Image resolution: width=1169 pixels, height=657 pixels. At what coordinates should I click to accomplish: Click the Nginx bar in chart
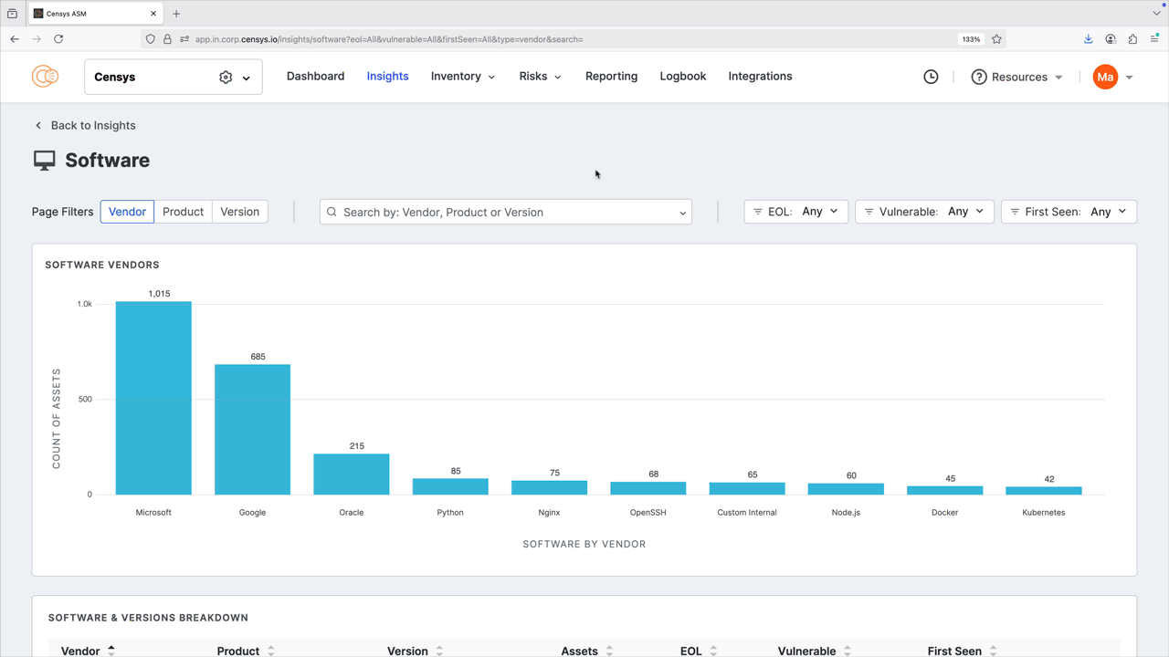549,487
